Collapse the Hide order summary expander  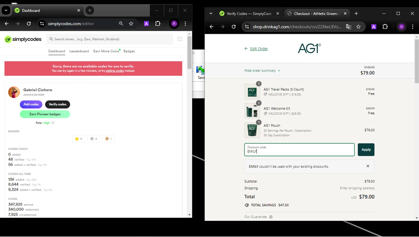pyautogui.click(x=262, y=71)
